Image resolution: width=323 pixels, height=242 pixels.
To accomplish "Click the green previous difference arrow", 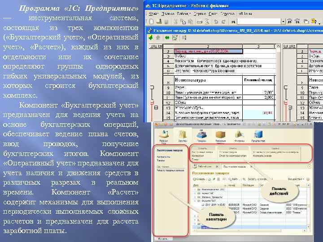I will click(151, 38).
